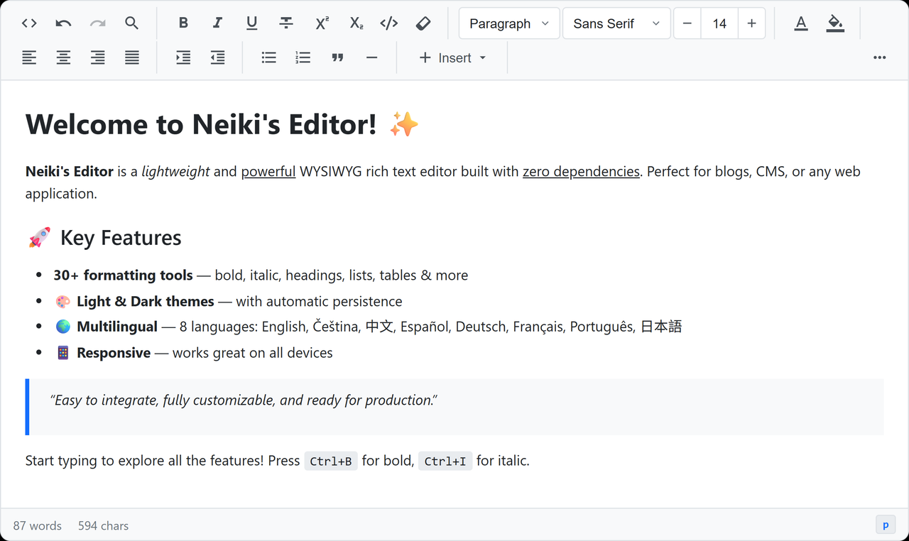
Task: Toggle underline formatting
Action: (251, 23)
